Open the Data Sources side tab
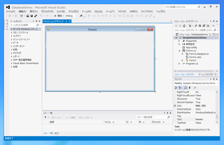224x145 pixels. (7, 25)
